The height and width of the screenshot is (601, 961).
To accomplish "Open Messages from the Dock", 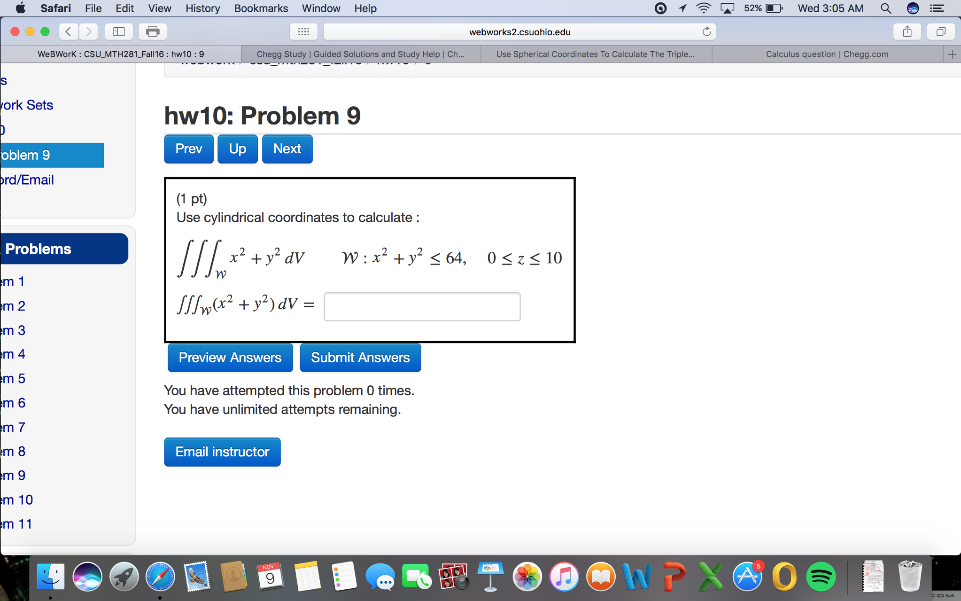I will pyautogui.click(x=380, y=576).
